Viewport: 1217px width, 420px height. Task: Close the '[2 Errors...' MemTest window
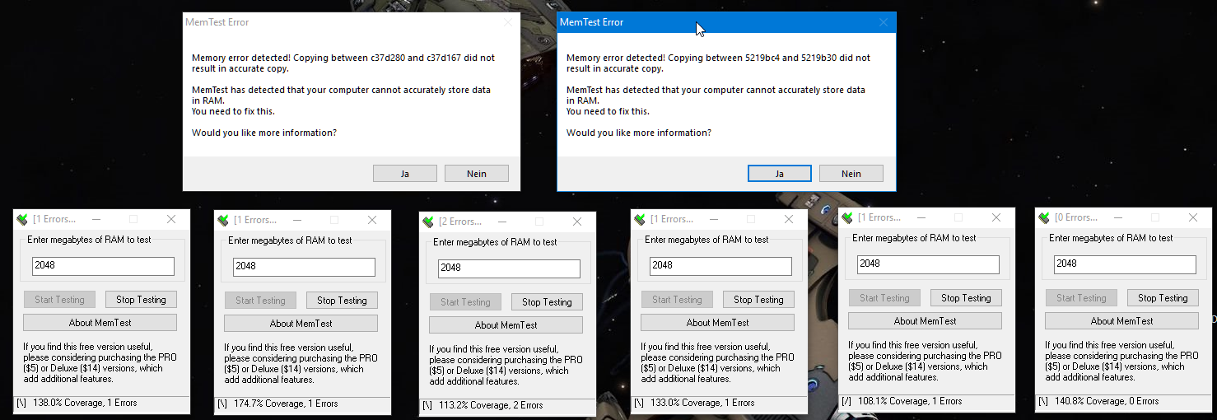click(x=577, y=222)
